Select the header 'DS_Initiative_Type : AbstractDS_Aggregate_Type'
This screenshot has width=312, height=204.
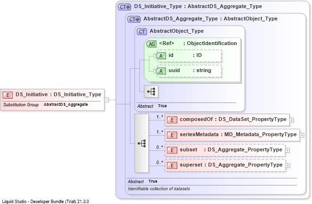(198, 6)
